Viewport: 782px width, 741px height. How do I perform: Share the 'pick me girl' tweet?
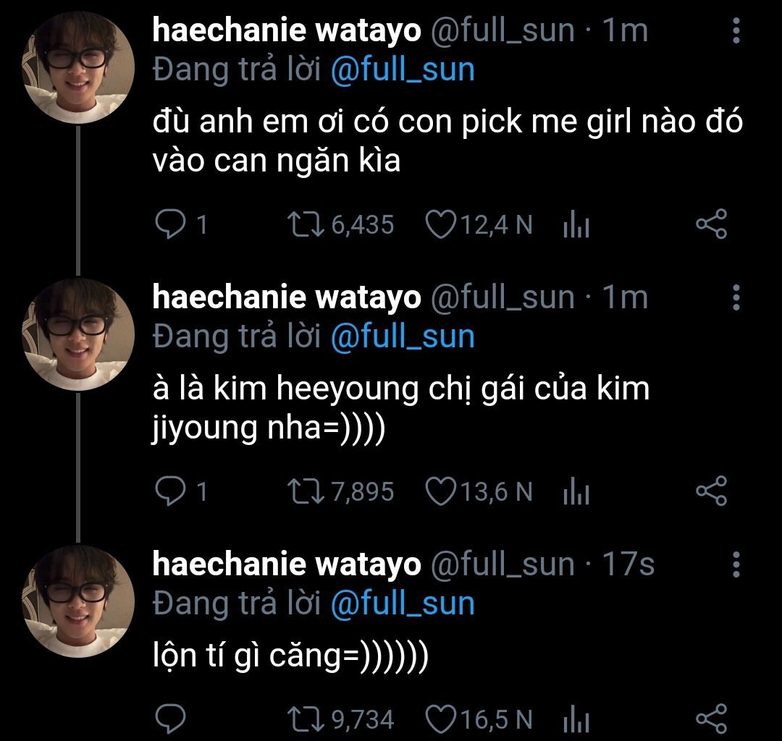(x=710, y=225)
